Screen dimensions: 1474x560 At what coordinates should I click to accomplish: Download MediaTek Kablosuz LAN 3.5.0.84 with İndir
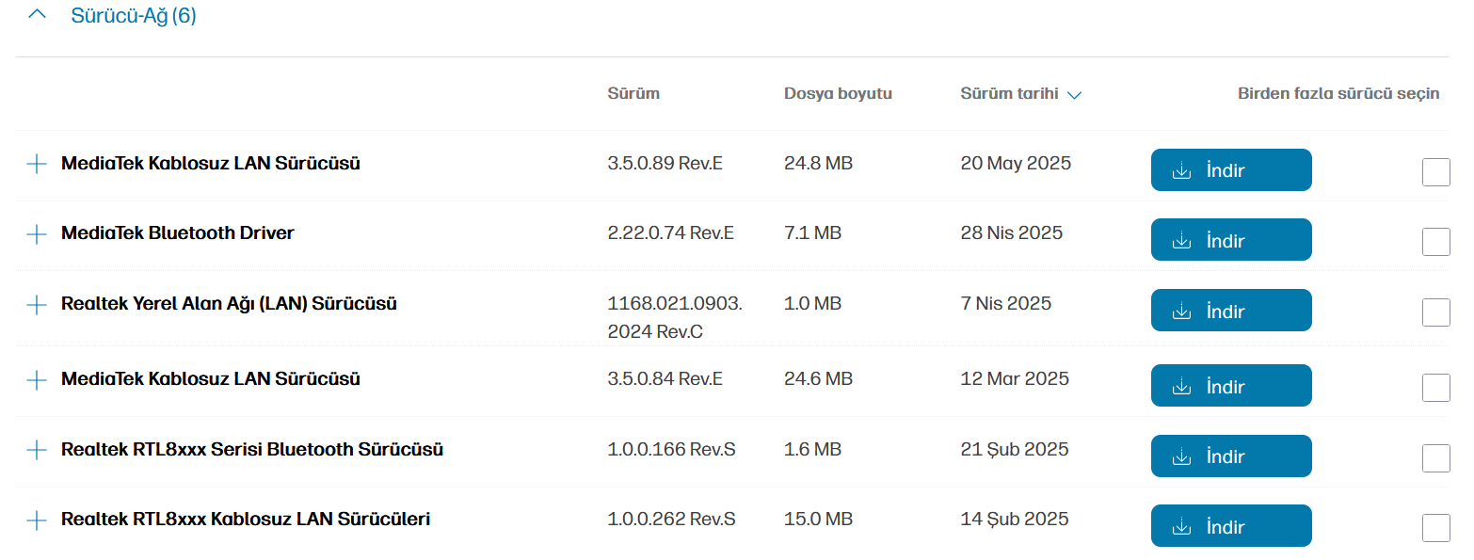click(x=1231, y=386)
